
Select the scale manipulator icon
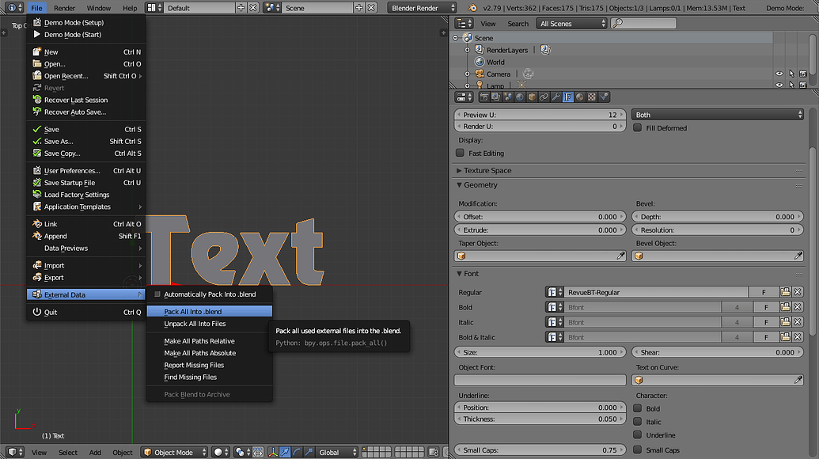pos(309,452)
